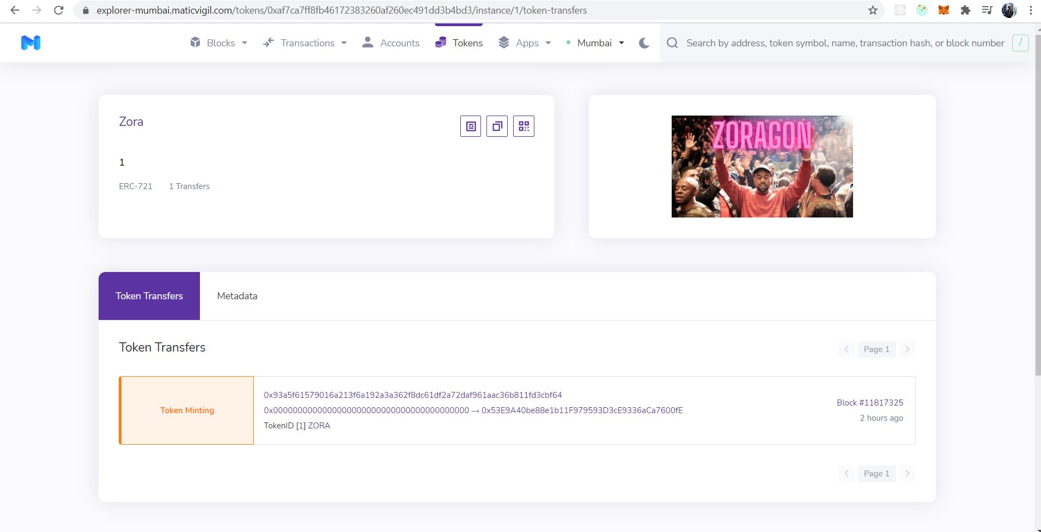Click the Token Transfers section heading
Screen dimensions: 1041x532
(x=162, y=347)
